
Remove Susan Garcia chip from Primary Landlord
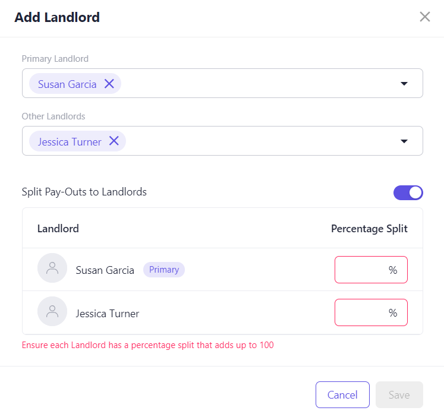(109, 84)
